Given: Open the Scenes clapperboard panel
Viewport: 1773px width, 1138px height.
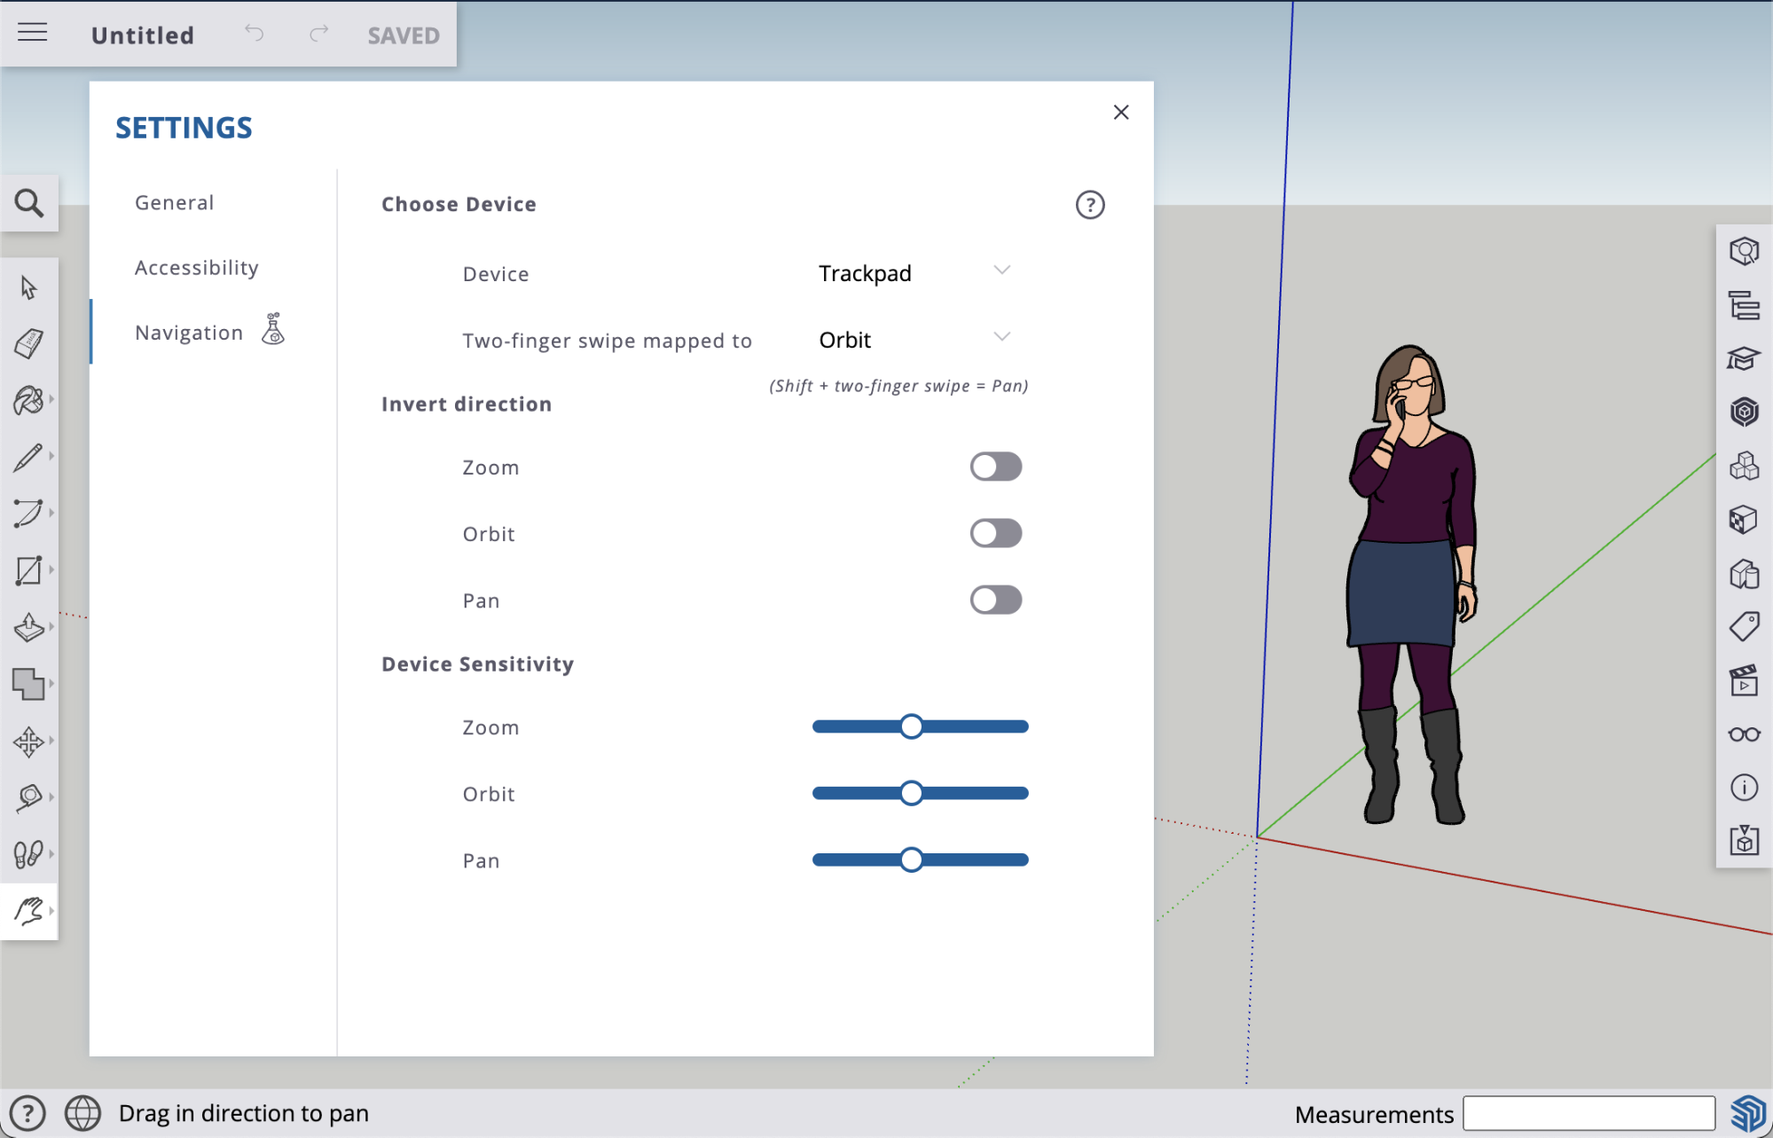Looking at the screenshot, I should point(1744,681).
